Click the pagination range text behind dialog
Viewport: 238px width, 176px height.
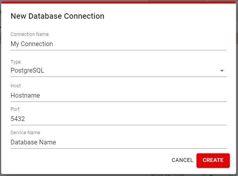coord(234,175)
